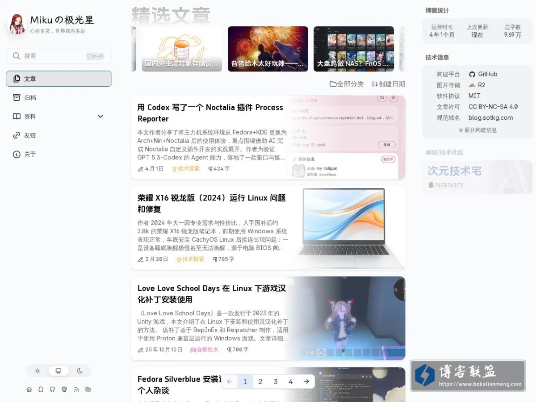Screen dimensions: 536x402
Task: Open the 文章 sidebar menu item
Action: 59,79
